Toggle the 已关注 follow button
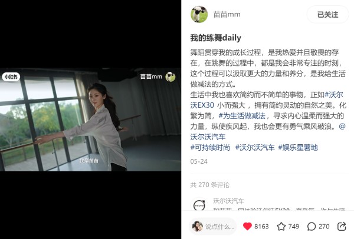Screen dimensions: 354x239 tap(327, 15)
